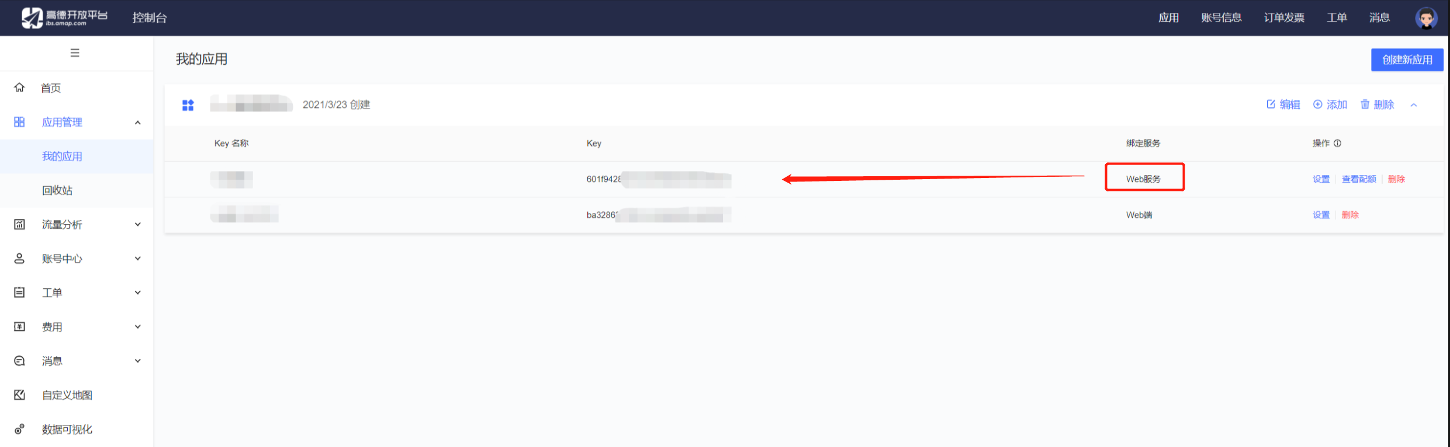The image size is (1450, 447).
Task: Click 设置 for the Web端 key
Action: (1321, 215)
